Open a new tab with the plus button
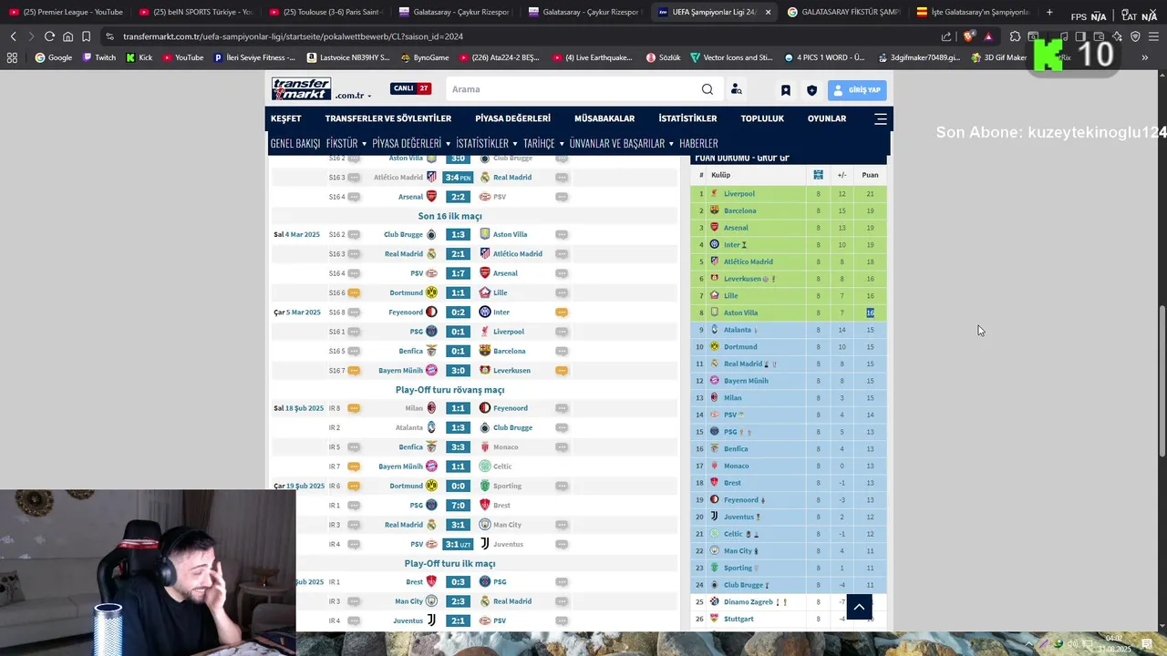Screen dimensions: 1167x656 tap(1049, 12)
